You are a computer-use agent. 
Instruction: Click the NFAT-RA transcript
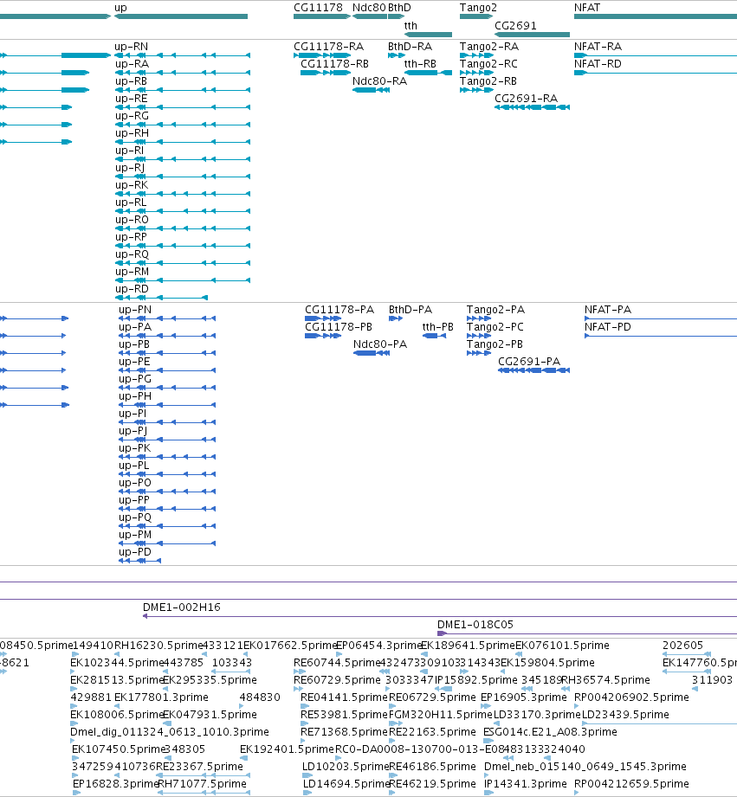tap(656, 55)
